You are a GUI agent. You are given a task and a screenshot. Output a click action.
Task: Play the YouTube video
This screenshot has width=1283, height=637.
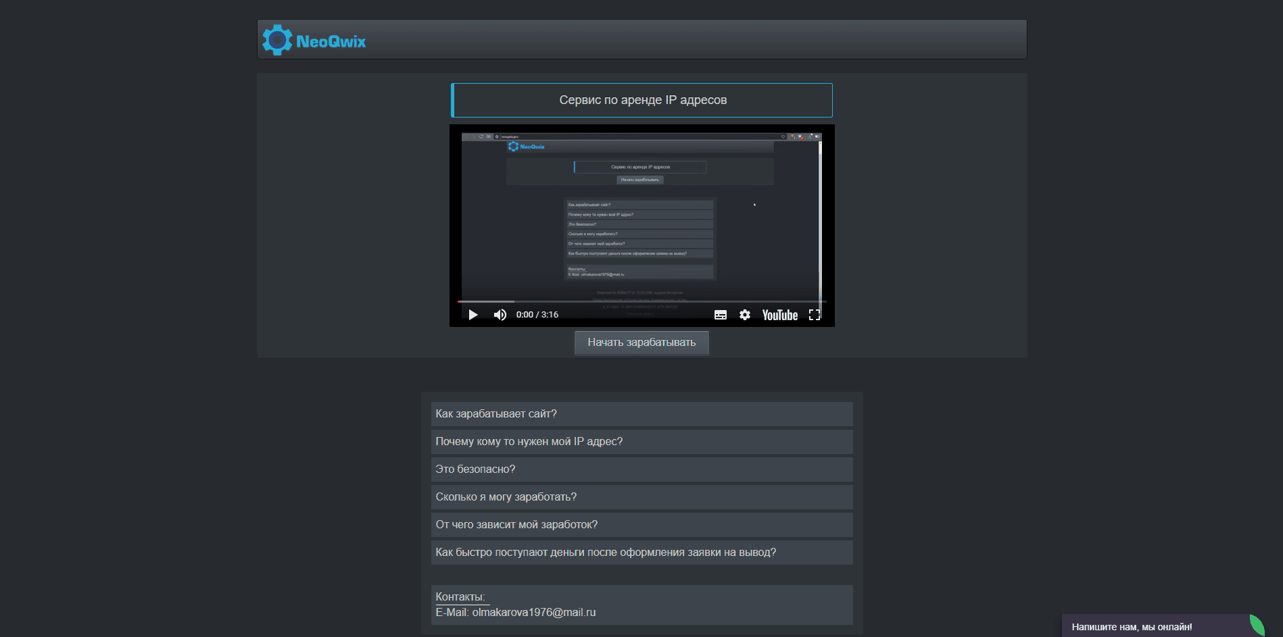pyautogui.click(x=473, y=315)
